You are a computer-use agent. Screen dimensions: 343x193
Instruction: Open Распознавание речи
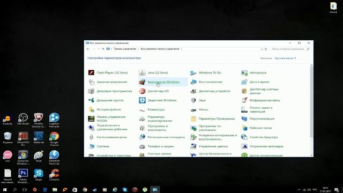tap(107, 137)
